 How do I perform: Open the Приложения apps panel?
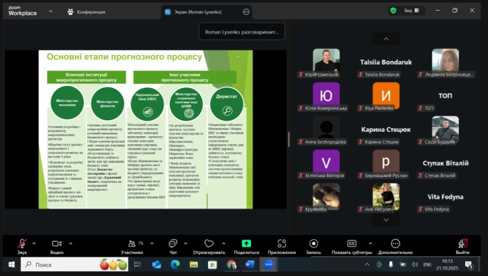282,246
